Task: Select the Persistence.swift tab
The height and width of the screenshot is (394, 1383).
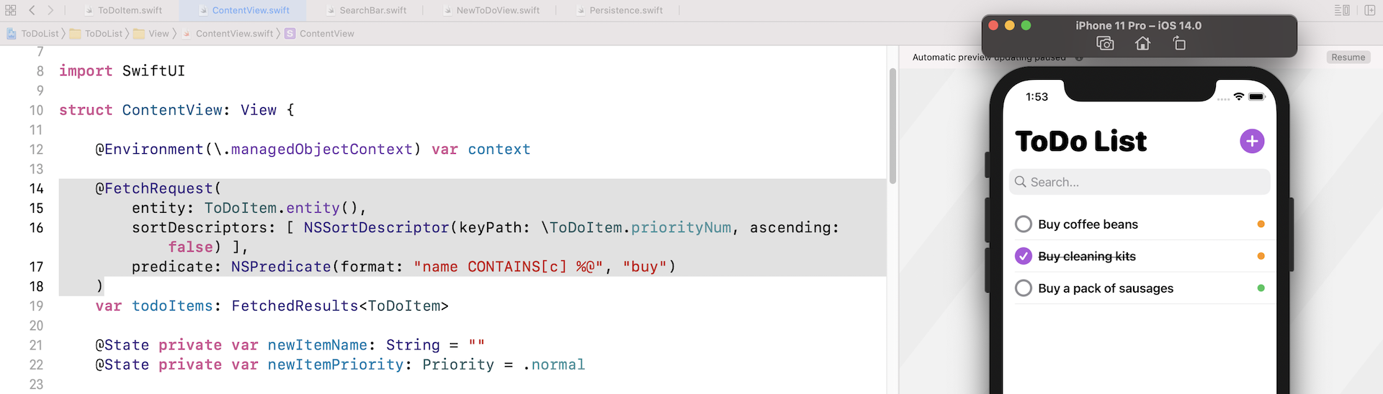Action: (625, 11)
